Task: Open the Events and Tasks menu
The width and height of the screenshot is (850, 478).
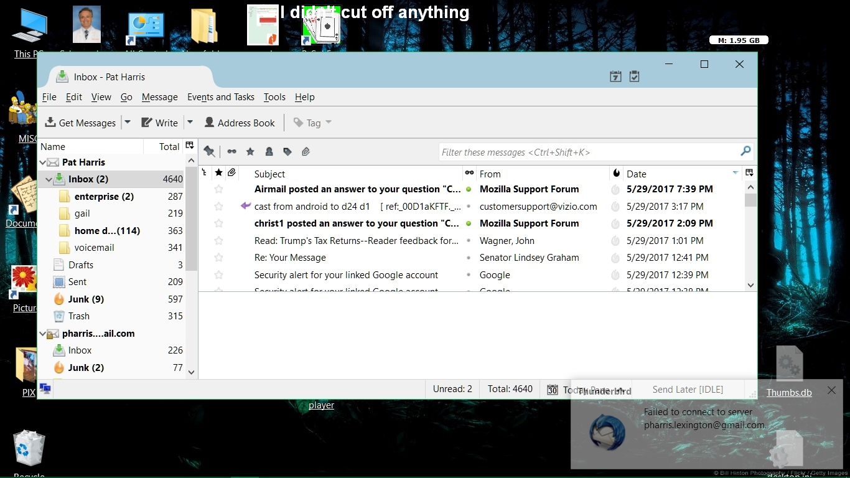Action: [x=220, y=97]
